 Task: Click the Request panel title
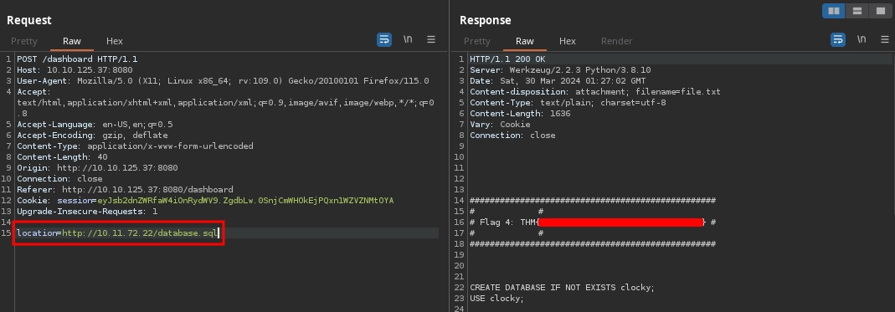(29, 20)
